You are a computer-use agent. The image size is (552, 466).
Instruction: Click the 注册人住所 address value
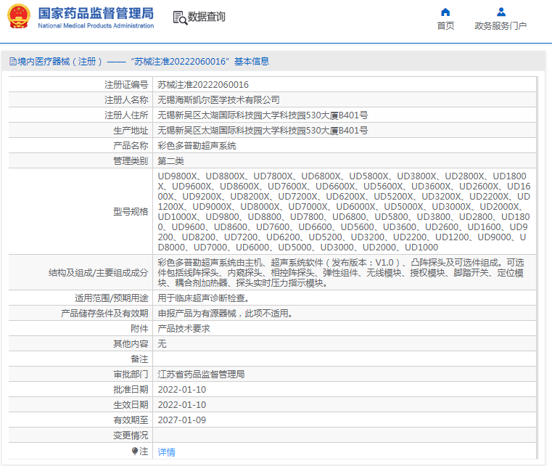[263, 115]
